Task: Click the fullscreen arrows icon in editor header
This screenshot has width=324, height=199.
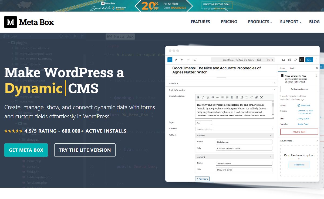Action: [x=296, y=60]
